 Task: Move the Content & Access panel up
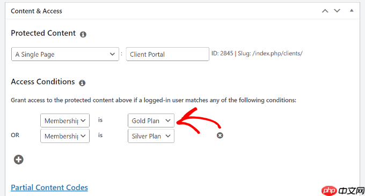(x=325, y=11)
